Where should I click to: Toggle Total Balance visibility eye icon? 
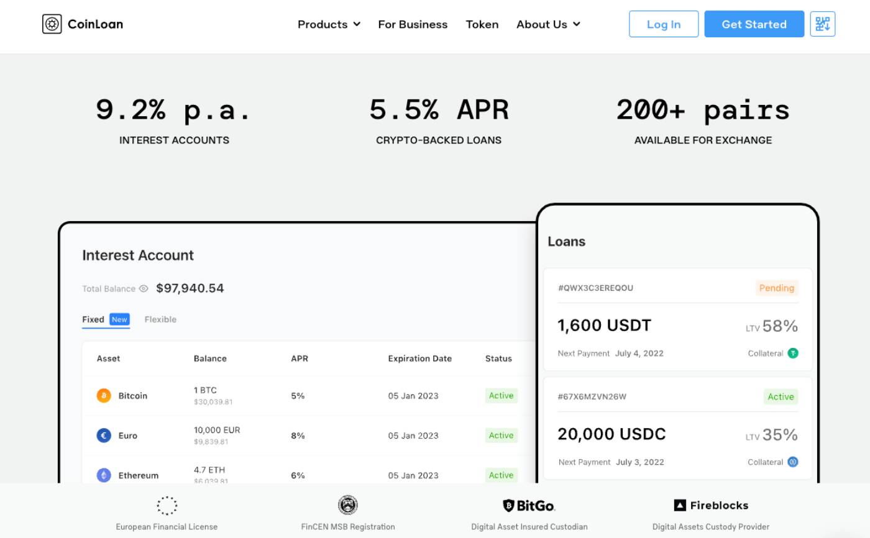tap(144, 288)
